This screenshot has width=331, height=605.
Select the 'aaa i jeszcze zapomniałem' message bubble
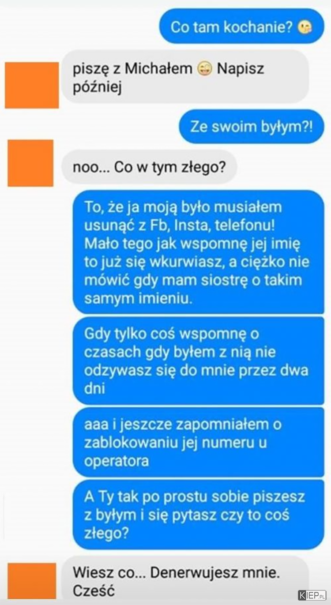tap(198, 442)
